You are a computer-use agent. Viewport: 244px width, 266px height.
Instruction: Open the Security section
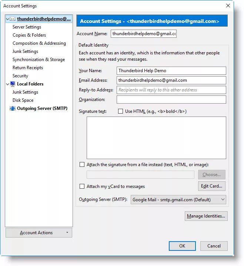(20, 76)
